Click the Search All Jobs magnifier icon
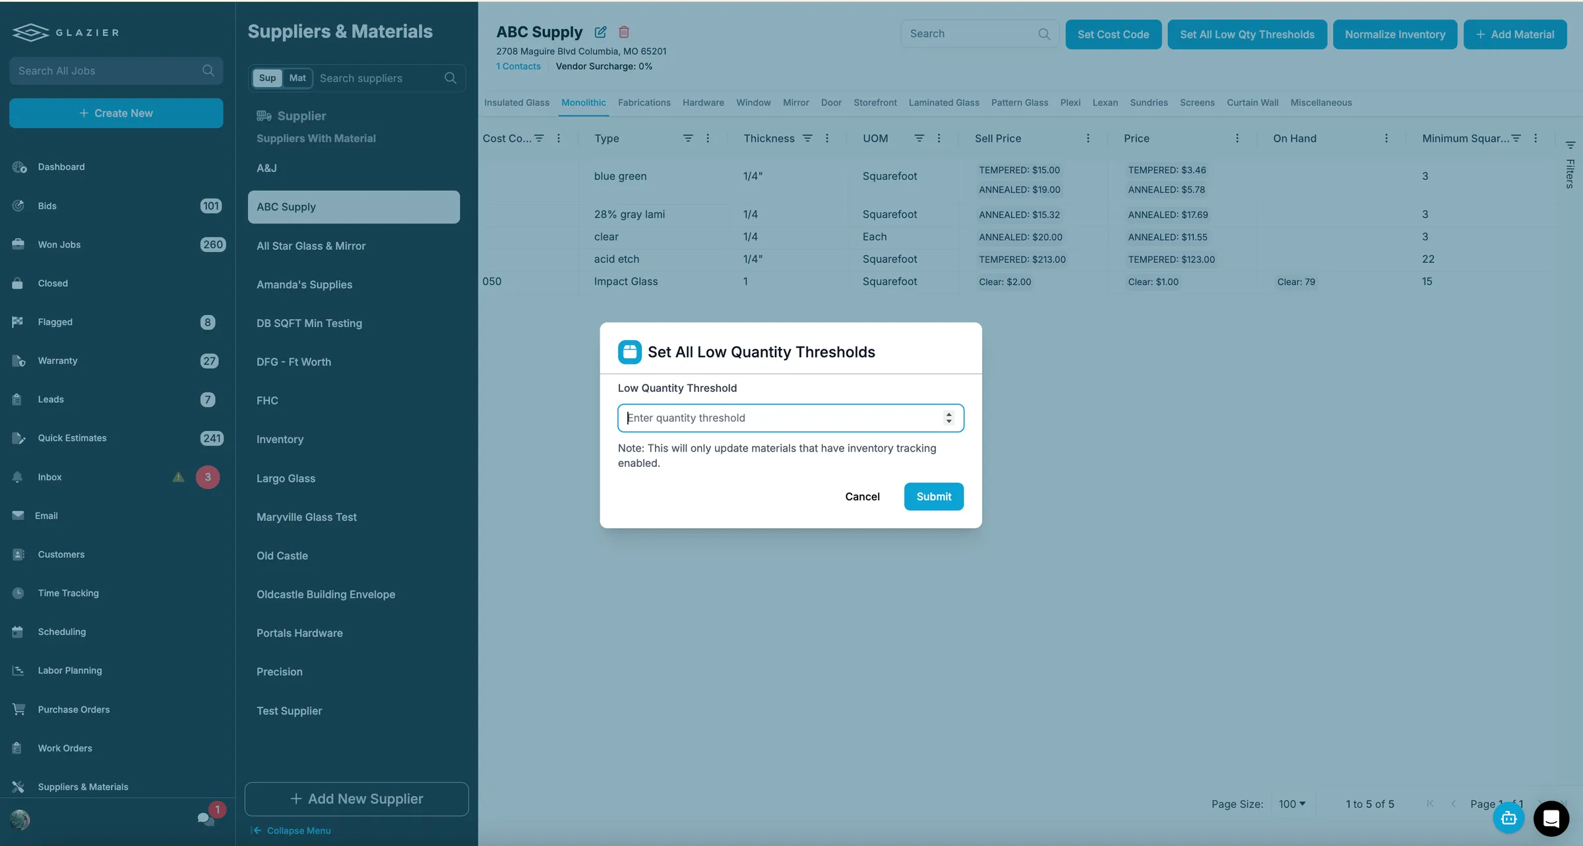Screen dimensions: 1583x846 (x=208, y=71)
